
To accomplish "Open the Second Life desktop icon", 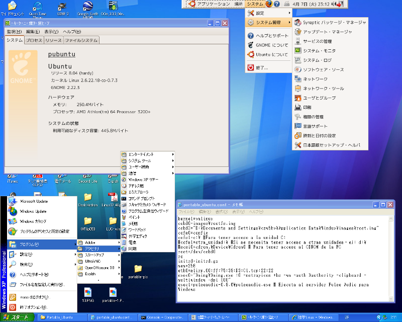I will pyautogui.click(x=87, y=179).
